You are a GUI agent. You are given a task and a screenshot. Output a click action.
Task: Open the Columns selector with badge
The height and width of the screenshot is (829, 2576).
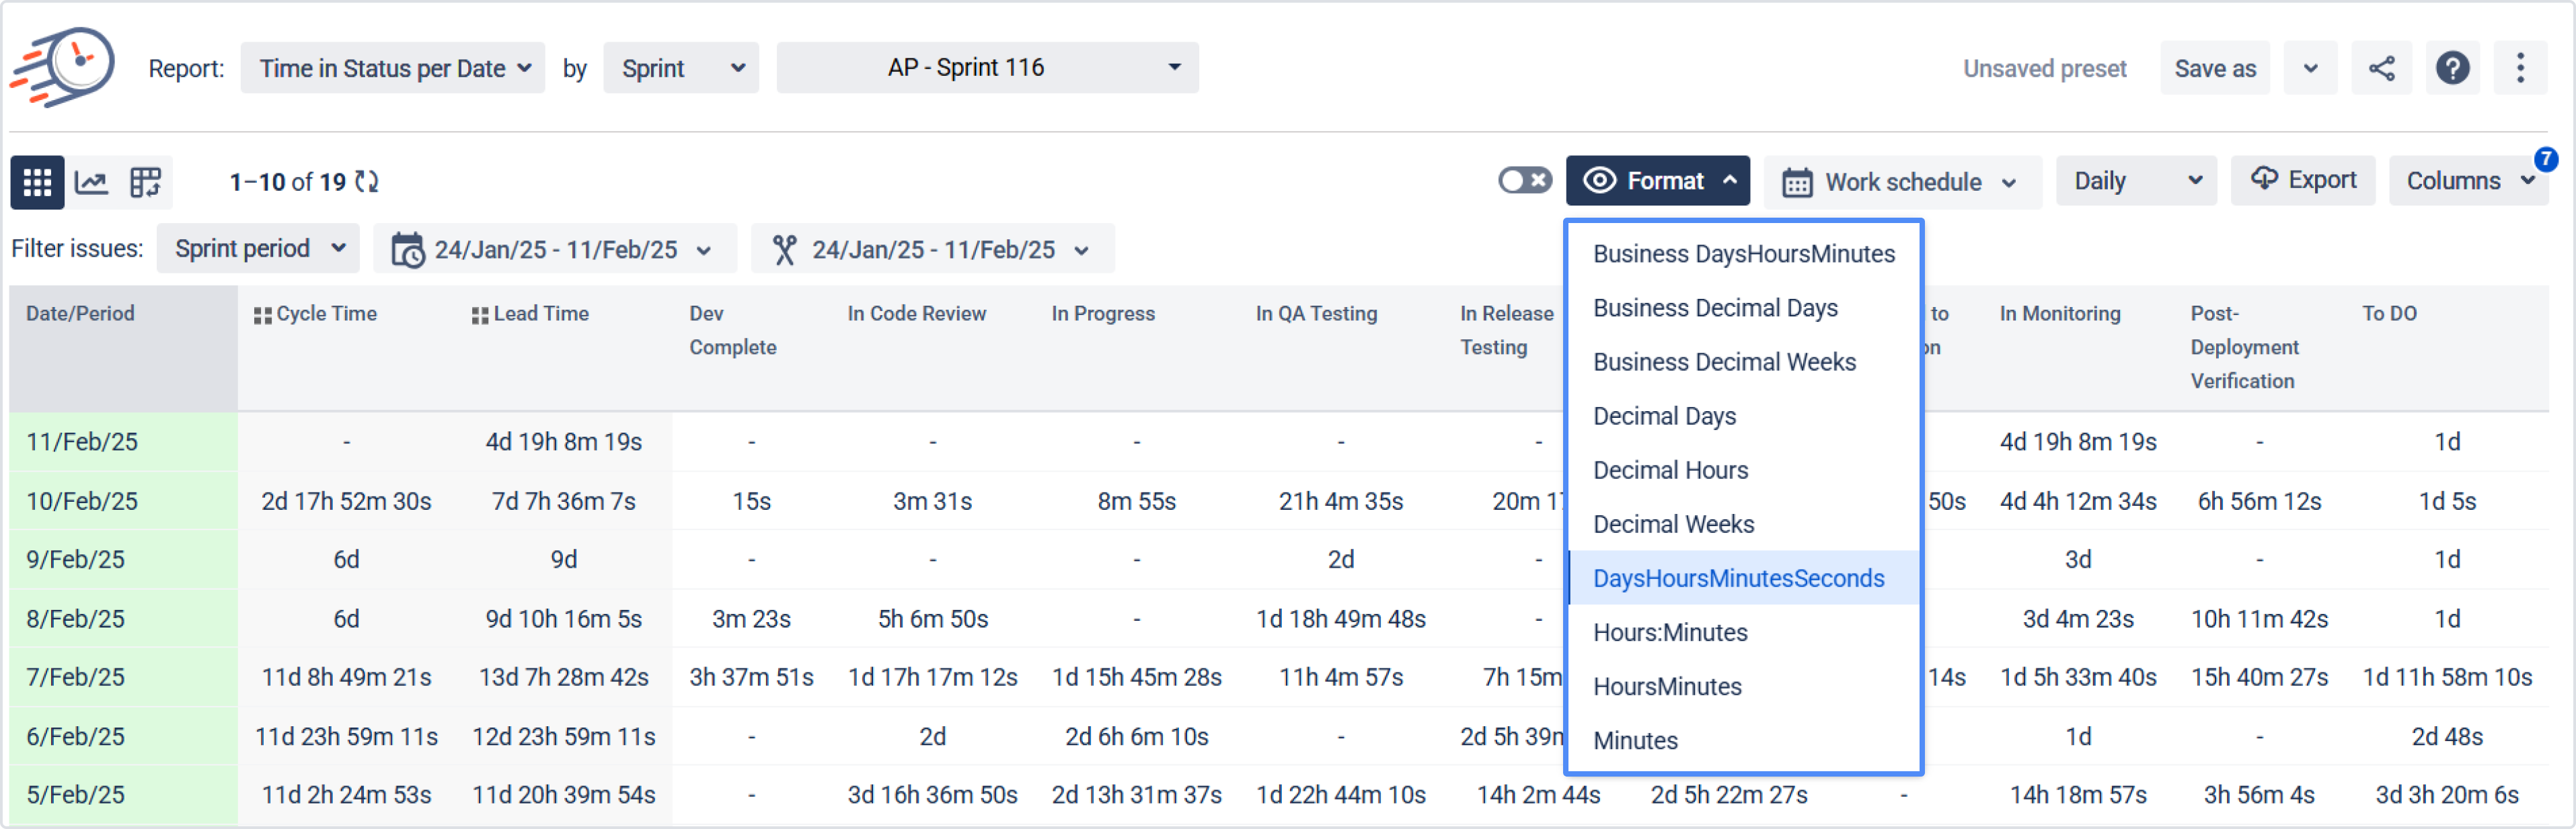click(x=2468, y=181)
